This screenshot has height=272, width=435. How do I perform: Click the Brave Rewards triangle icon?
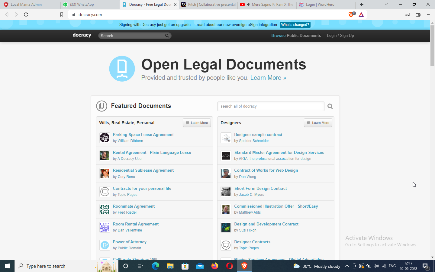point(361,15)
